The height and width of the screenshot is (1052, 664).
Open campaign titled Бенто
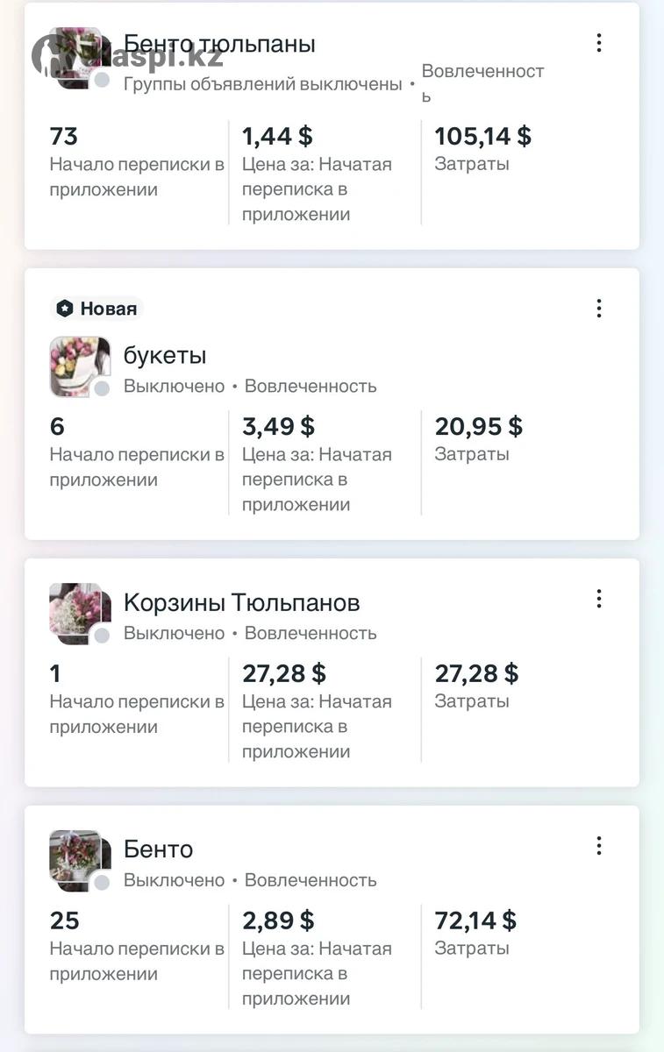coord(158,849)
